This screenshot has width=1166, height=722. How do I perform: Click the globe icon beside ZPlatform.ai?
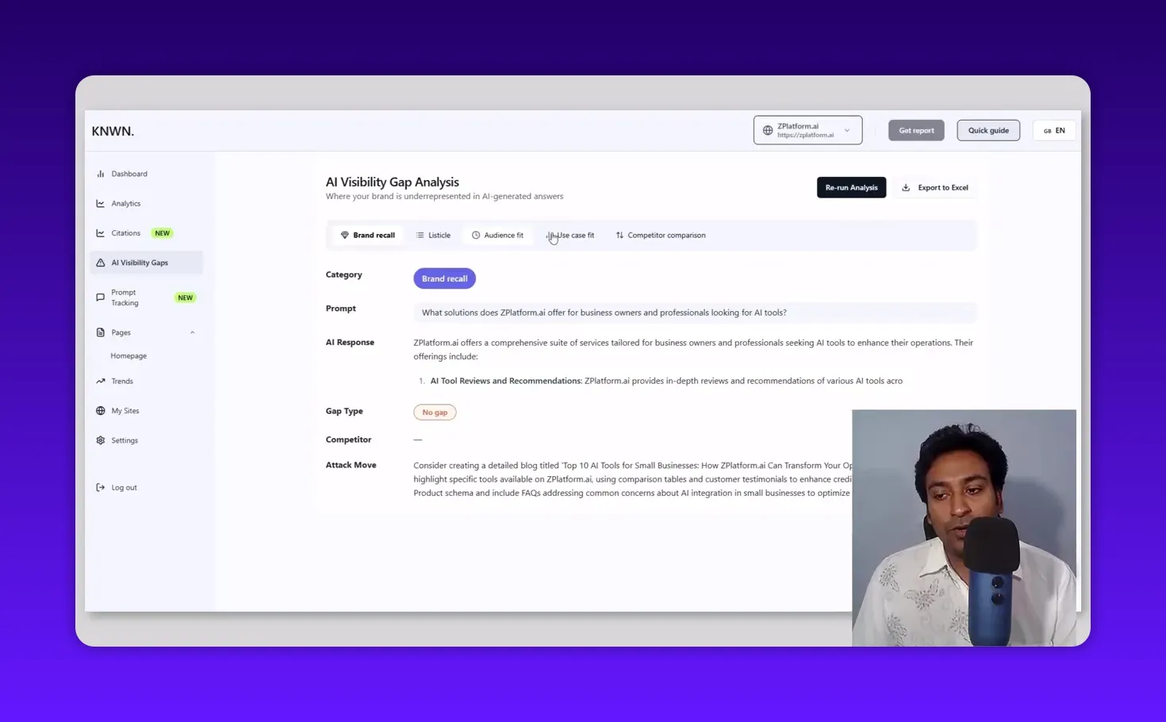[x=766, y=129]
